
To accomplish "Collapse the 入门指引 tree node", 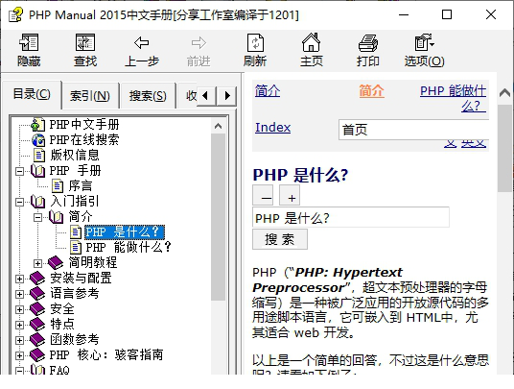I will click(20, 202).
